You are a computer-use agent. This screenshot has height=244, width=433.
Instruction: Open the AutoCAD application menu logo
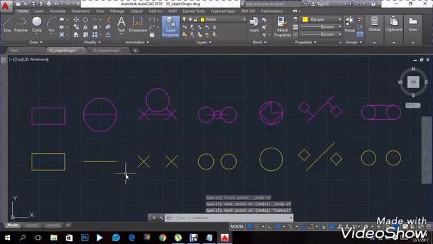click(x=5, y=6)
